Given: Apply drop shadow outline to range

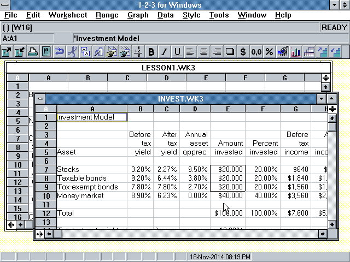Looking at the screenshot, I should tap(230, 52).
